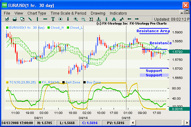Select the text T annotation tool

point(53,19)
